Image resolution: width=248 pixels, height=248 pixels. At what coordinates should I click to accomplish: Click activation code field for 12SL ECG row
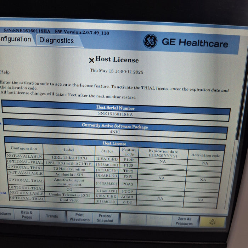click(x=204, y=168)
